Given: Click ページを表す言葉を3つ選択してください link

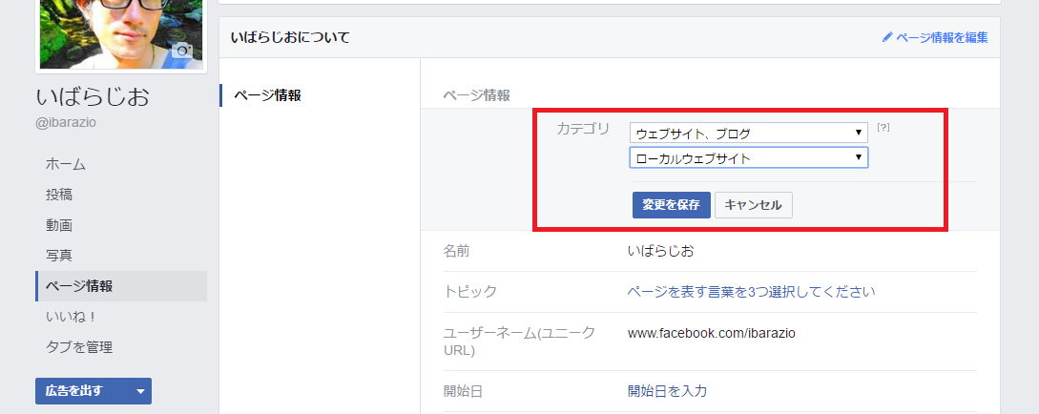Looking at the screenshot, I should (752, 292).
